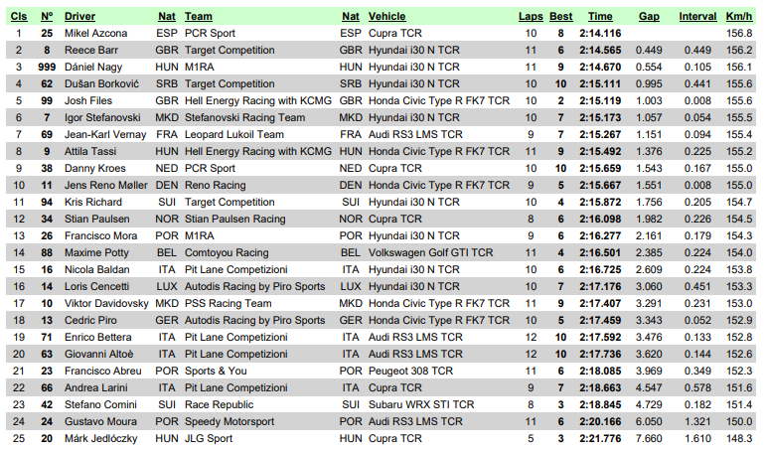Click the Interval column header
The height and width of the screenshot is (450, 766).
coord(697,16)
